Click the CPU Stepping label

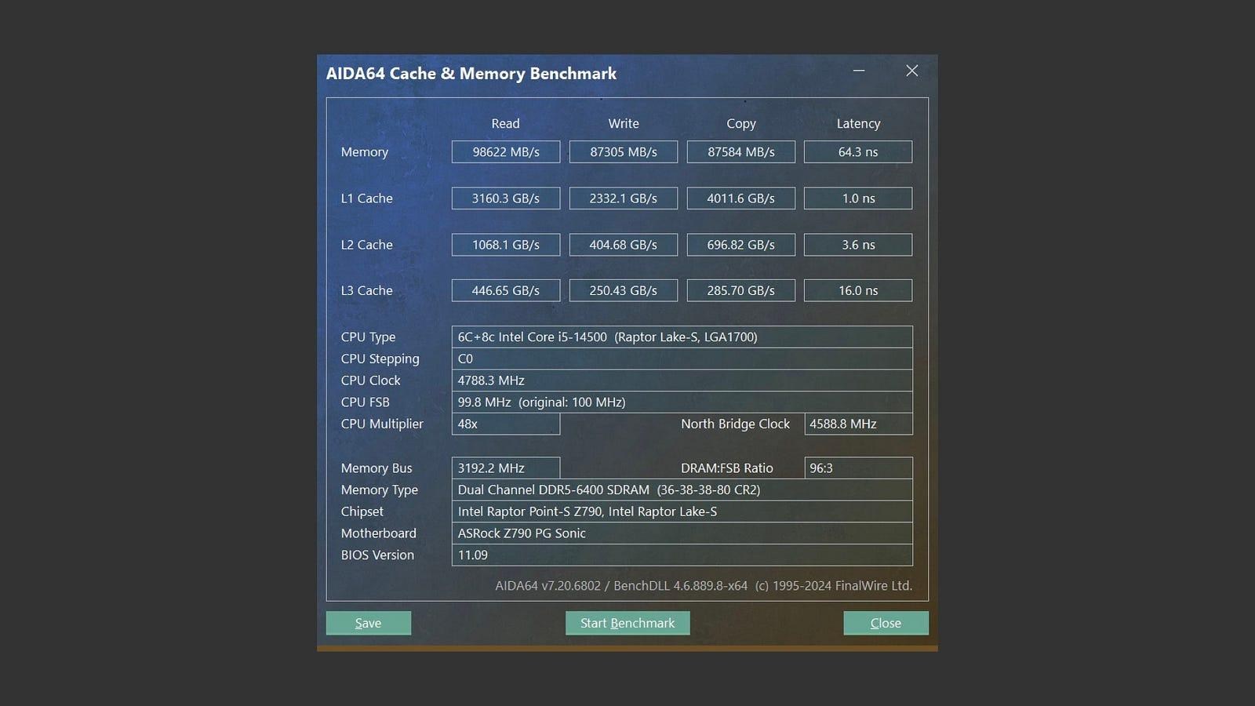[x=380, y=358]
